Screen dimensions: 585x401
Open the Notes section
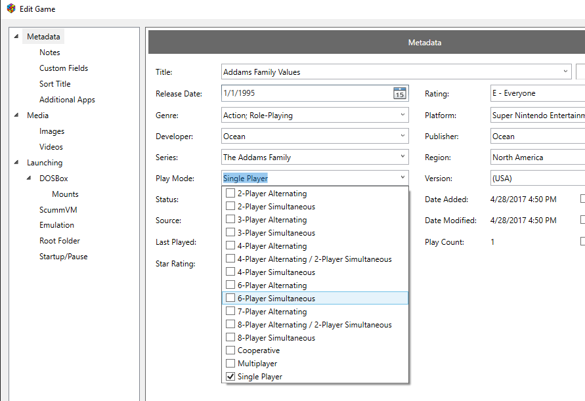click(50, 53)
